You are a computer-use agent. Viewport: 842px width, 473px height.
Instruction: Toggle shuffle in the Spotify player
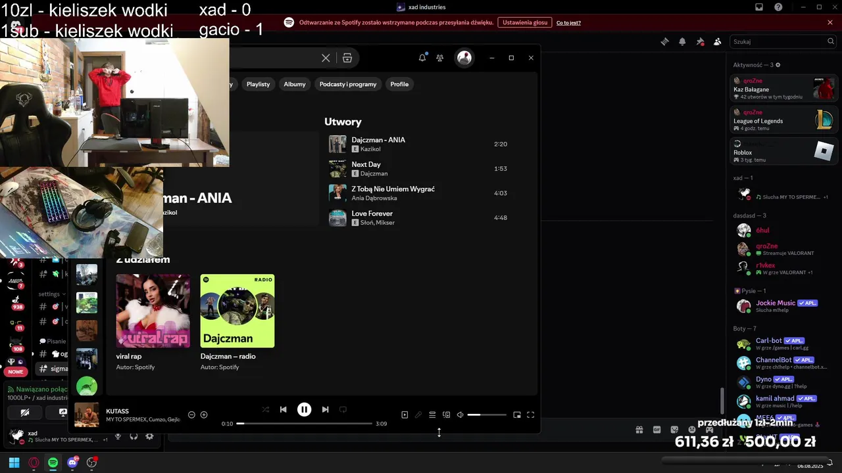266,409
